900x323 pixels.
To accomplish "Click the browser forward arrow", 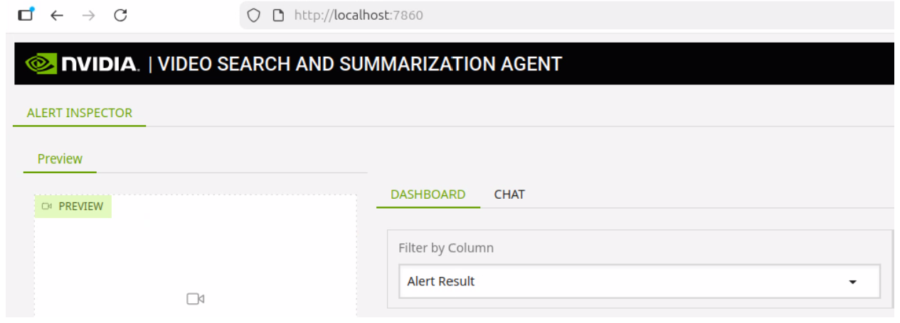I will point(88,15).
